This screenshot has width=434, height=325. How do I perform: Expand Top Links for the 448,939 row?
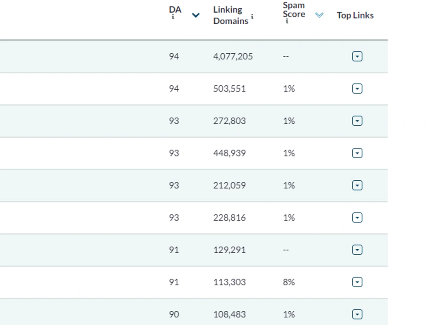357,153
